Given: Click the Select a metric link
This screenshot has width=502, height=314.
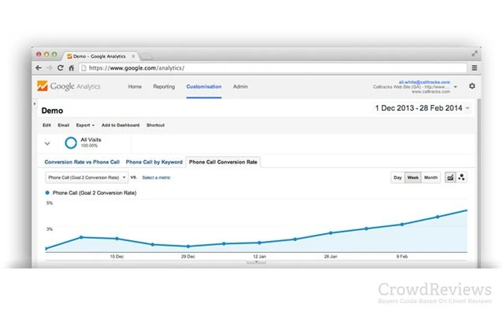Looking at the screenshot, I should coord(156,178).
